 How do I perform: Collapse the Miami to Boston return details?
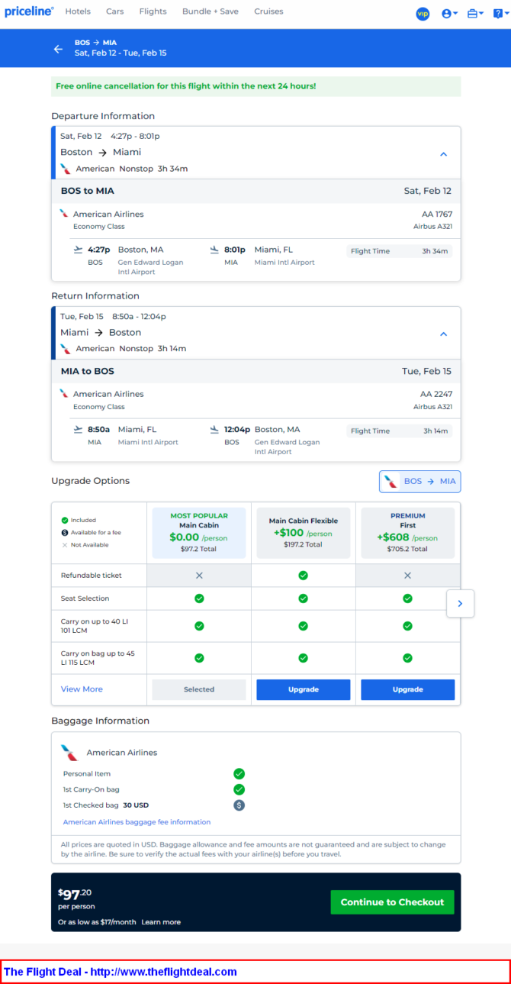click(443, 334)
